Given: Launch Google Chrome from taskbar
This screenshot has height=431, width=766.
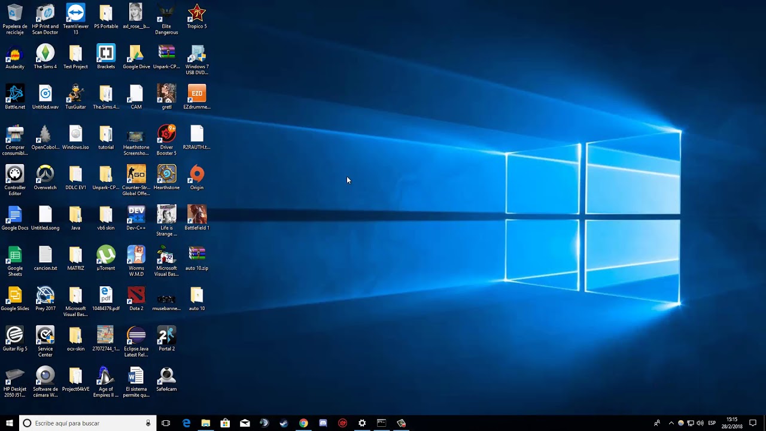Looking at the screenshot, I should point(303,423).
